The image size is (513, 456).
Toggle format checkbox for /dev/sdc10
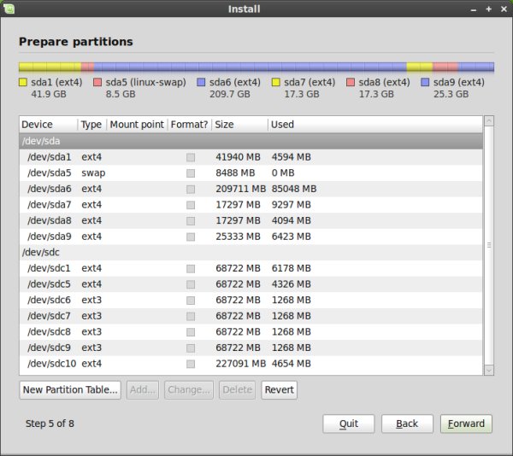(x=191, y=365)
